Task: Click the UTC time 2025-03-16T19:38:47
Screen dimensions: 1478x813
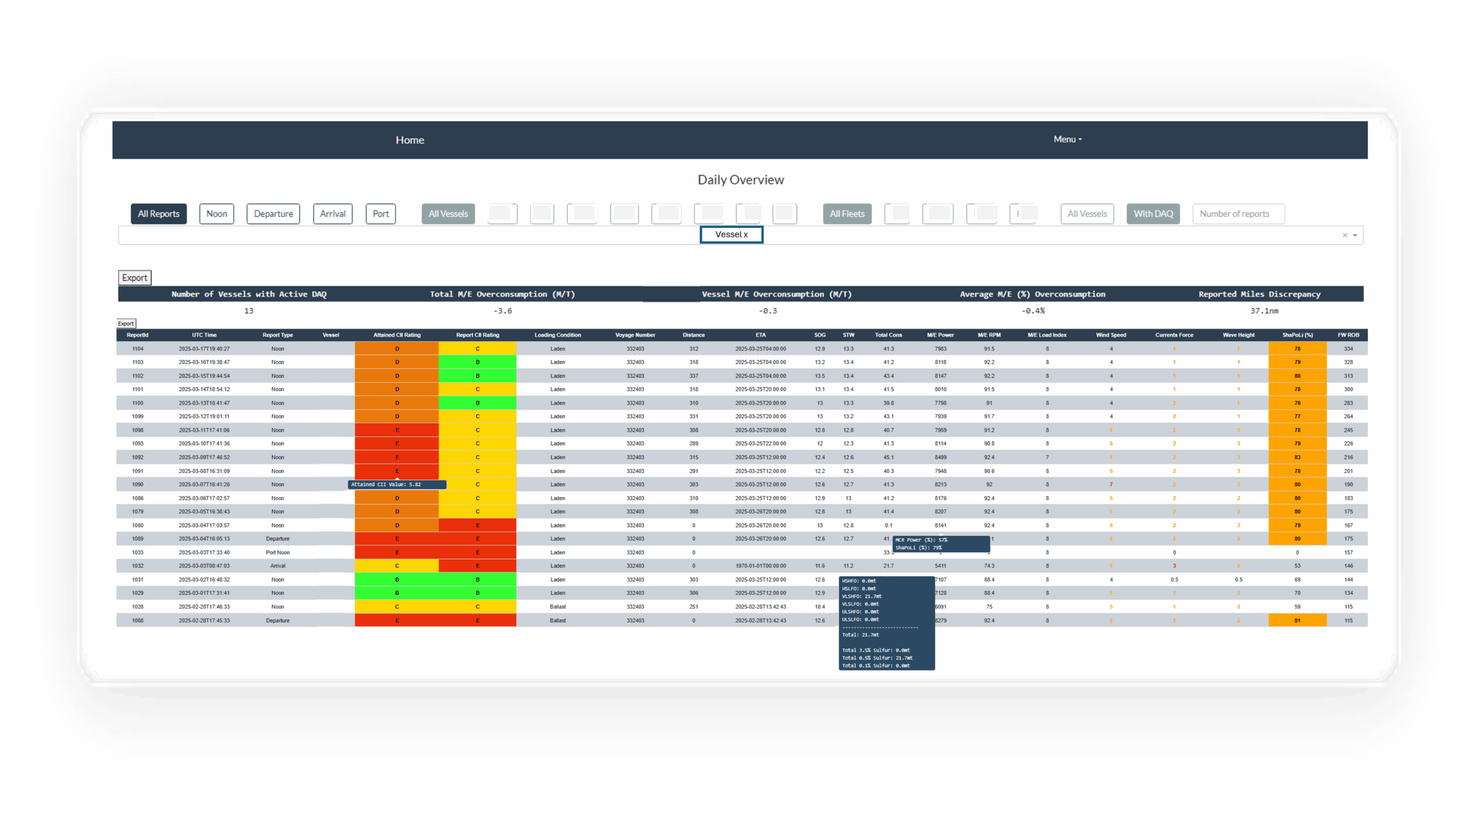Action: coord(204,362)
